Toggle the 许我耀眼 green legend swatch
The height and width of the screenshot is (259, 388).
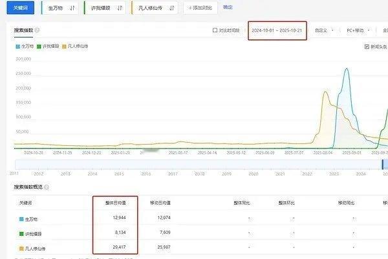[39, 47]
